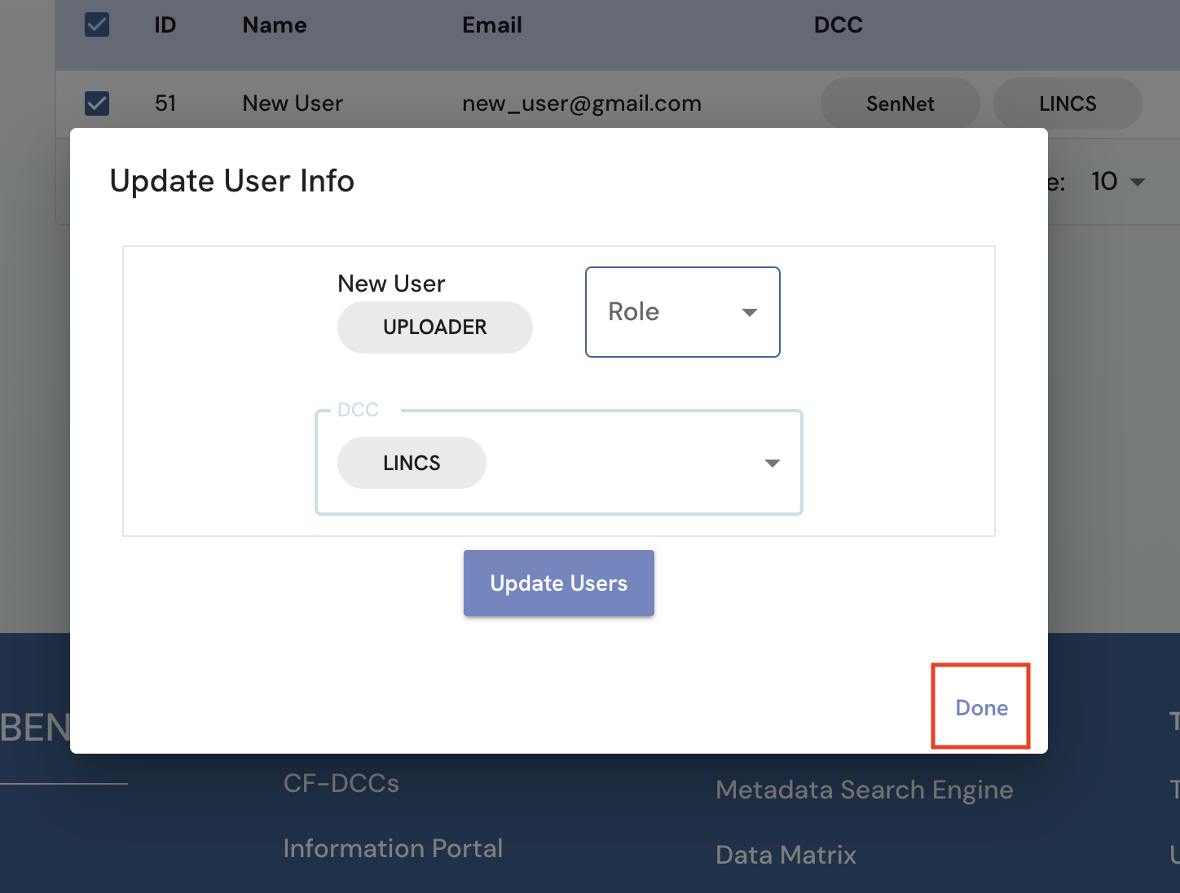
Task: Click the Update Users button
Action: [x=558, y=583]
